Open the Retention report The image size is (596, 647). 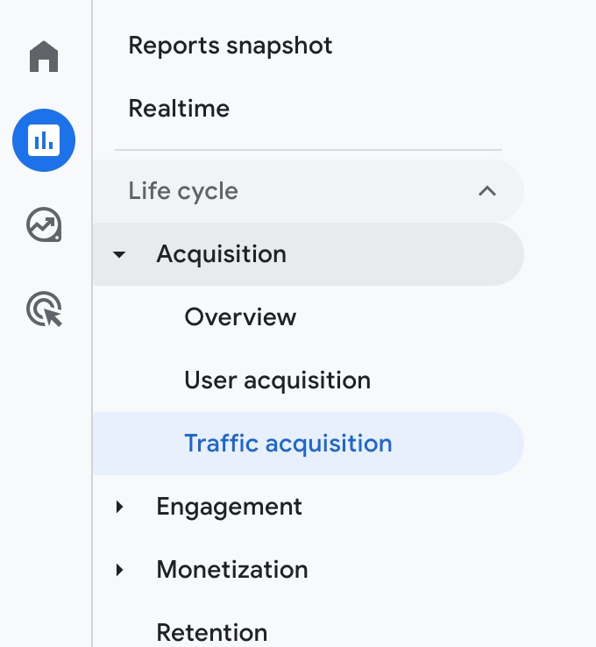[211, 633]
